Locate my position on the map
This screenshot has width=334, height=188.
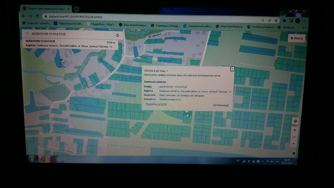[296, 121]
